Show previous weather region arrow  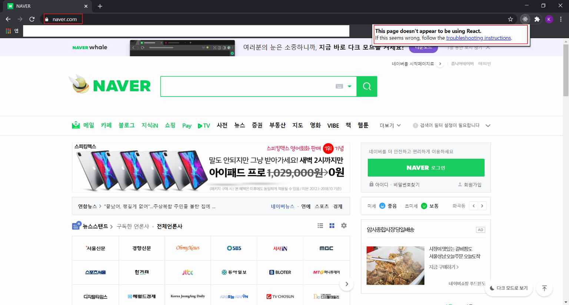pyautogui.click(x=473, y=206)
